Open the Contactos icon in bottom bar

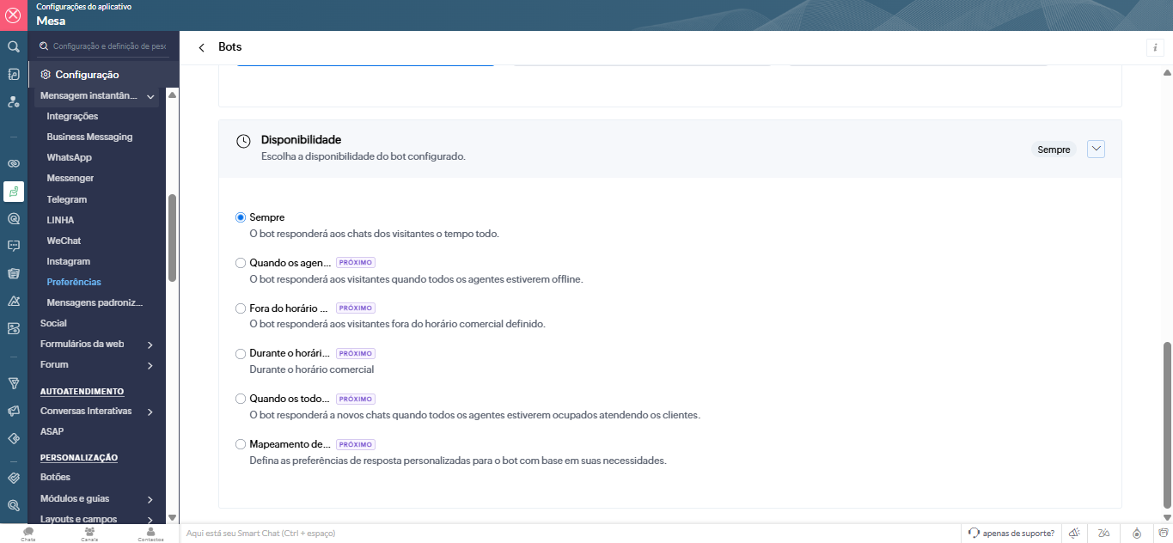pyautogui.click(x=150, y=534)
